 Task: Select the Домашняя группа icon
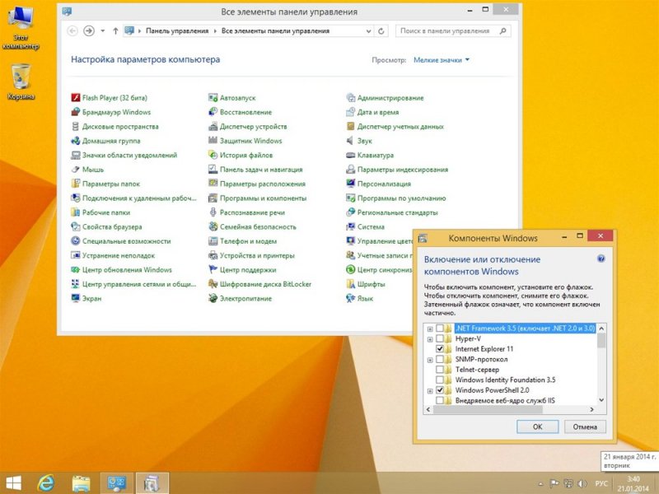[x=76, y=141]
